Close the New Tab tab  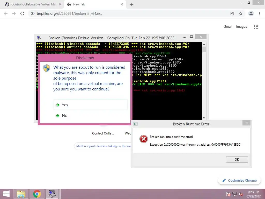[122, 4]
